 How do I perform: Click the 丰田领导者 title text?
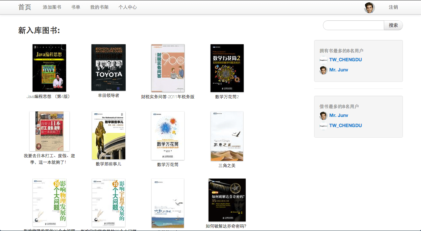click(109, 95)
